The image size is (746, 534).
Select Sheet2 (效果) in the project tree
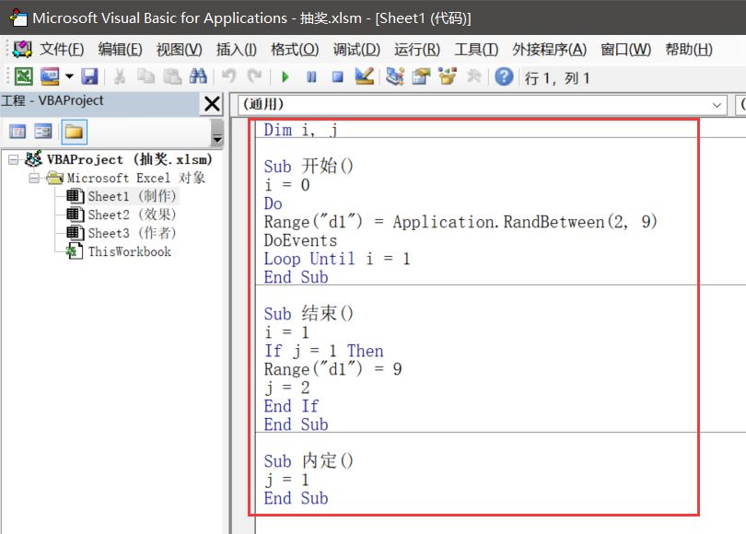133,215
